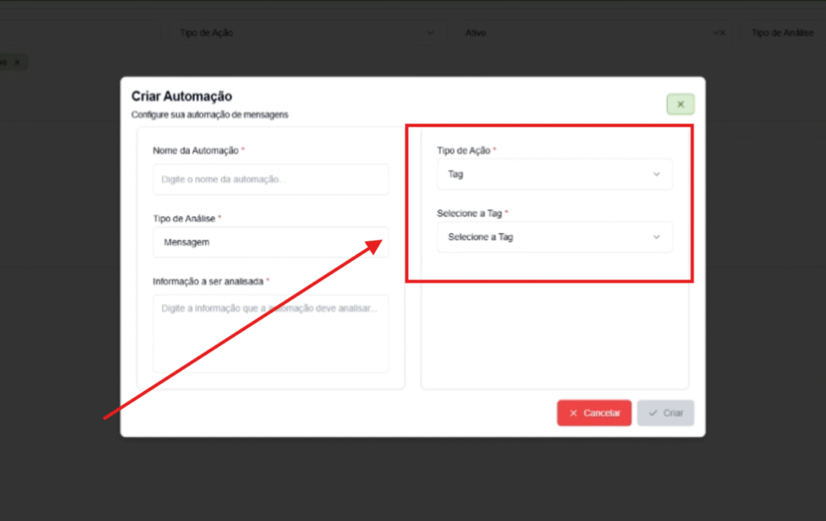Close the Criar Automação dialog with green X
This screenshot has width=826, height=521.
[680, 104]
